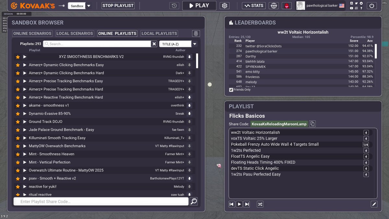Click the playlist browser scrollbar
Screen dimensions: 389x219
pos(197,61)
